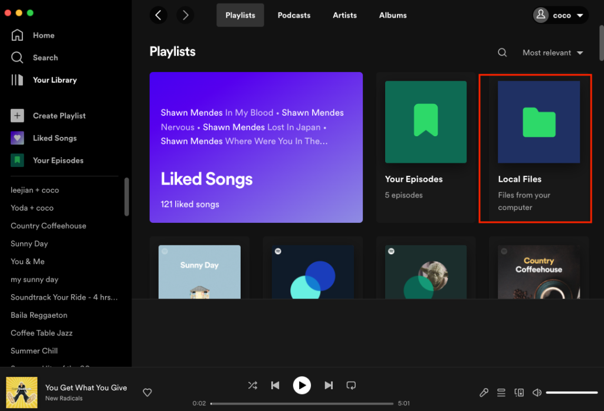Click the Home icon in sidebar

pos(18,35)
